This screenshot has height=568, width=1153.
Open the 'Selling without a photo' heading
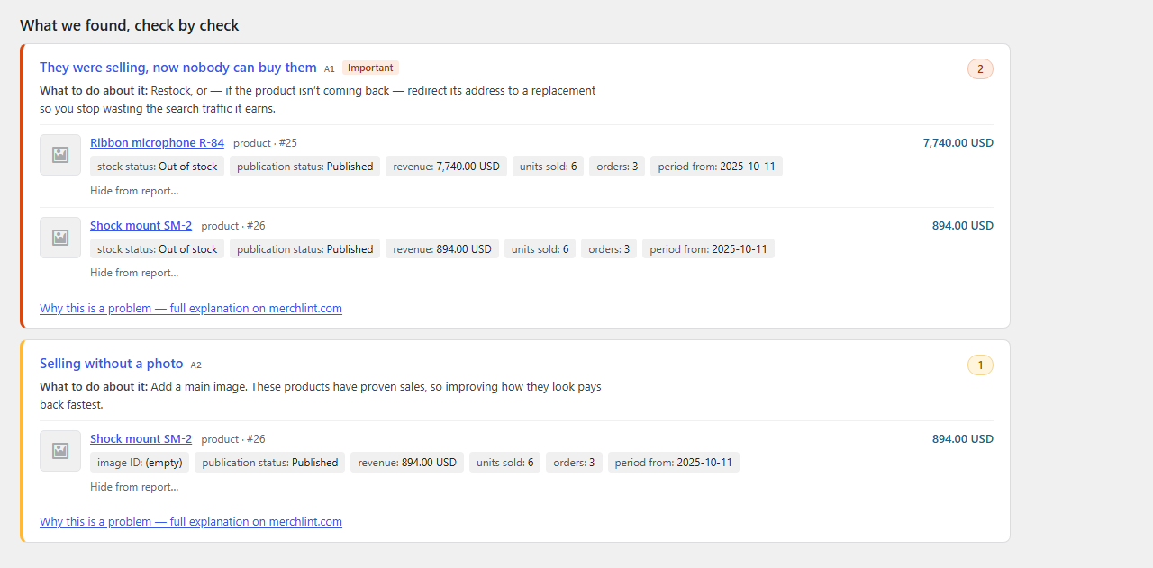[x=112, y=364]
